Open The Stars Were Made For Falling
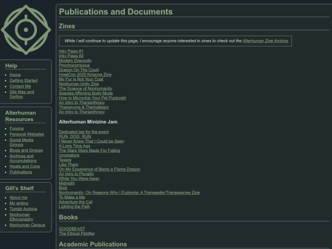This screenshot has height=249, width=332. (90, 151)
